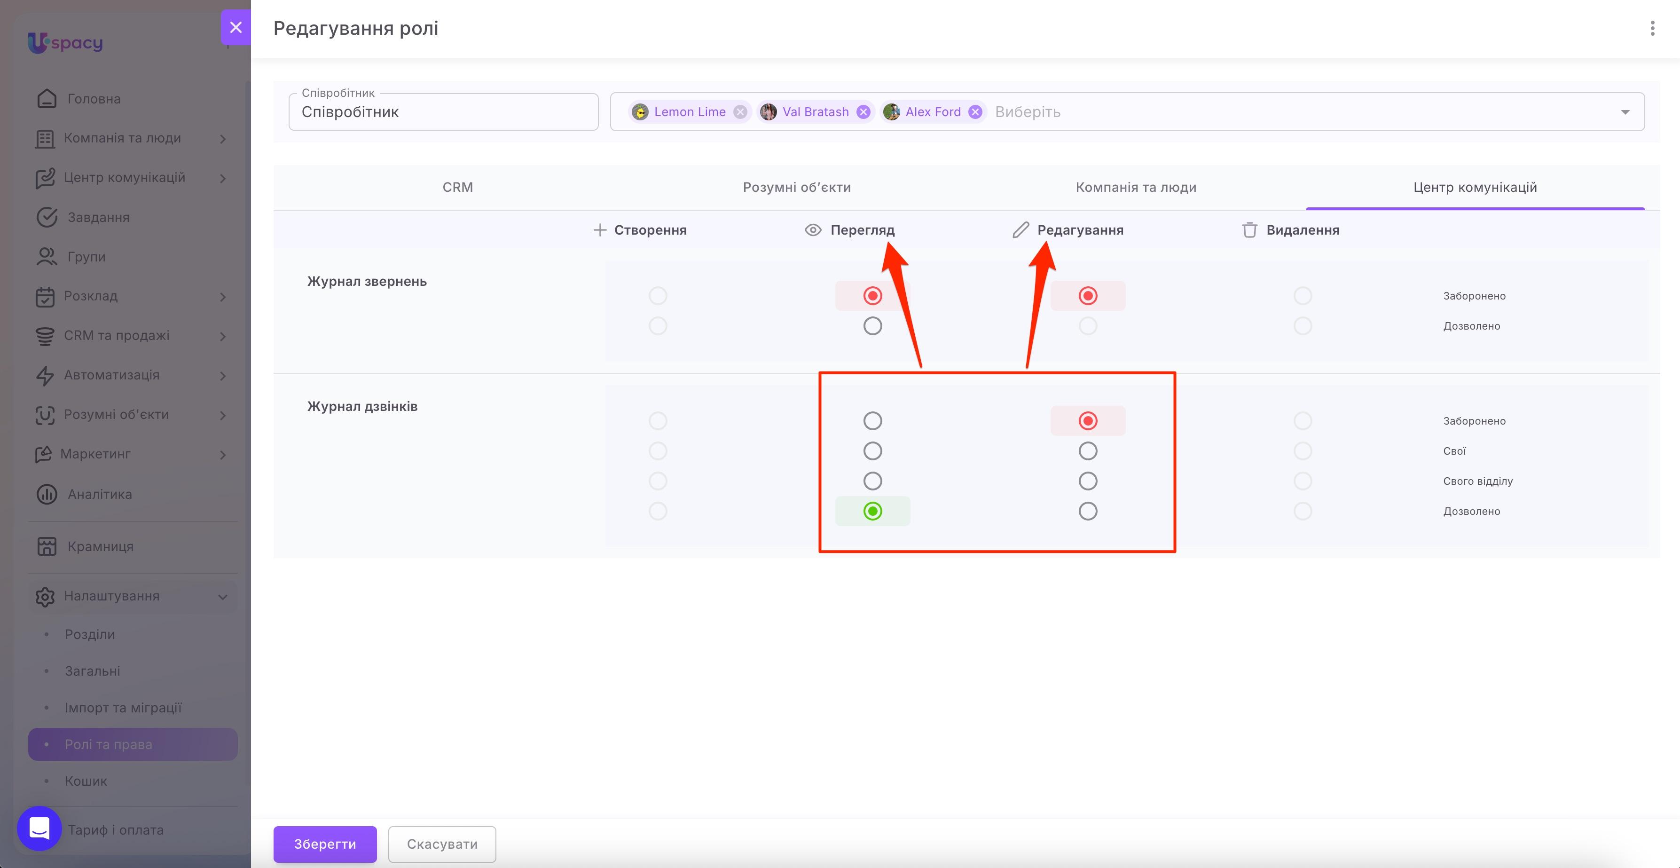
Task: Select Заборонено for Журнал дзвінків editing
Action: point(1087,421)
